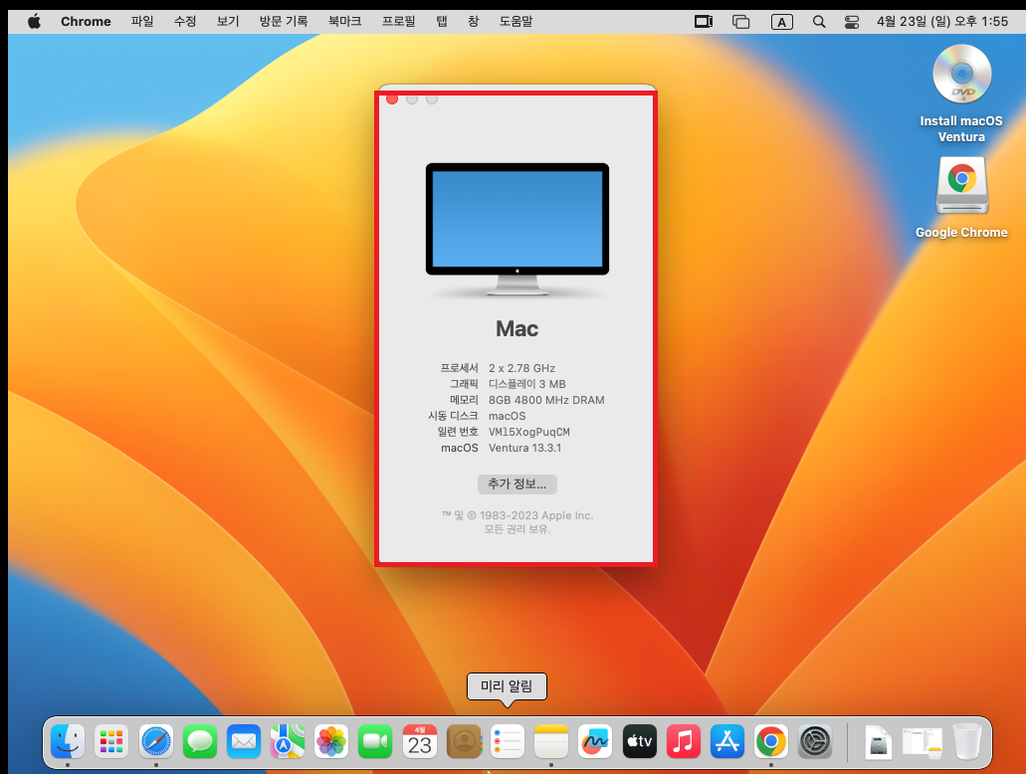
Task: Open System Settings gear in the Dock
Action: pyautogui.click(x=815, y=742)
